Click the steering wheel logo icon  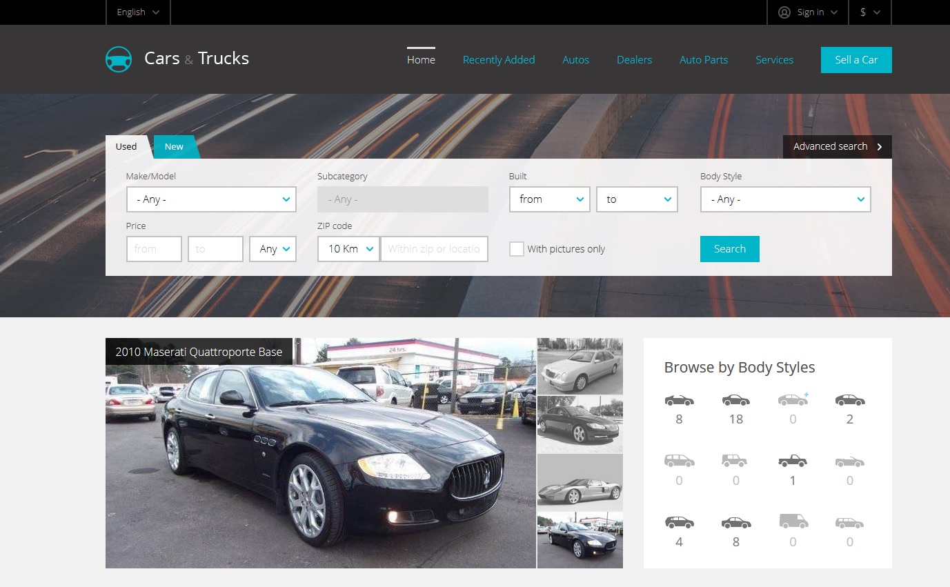[x=119, y=59]
